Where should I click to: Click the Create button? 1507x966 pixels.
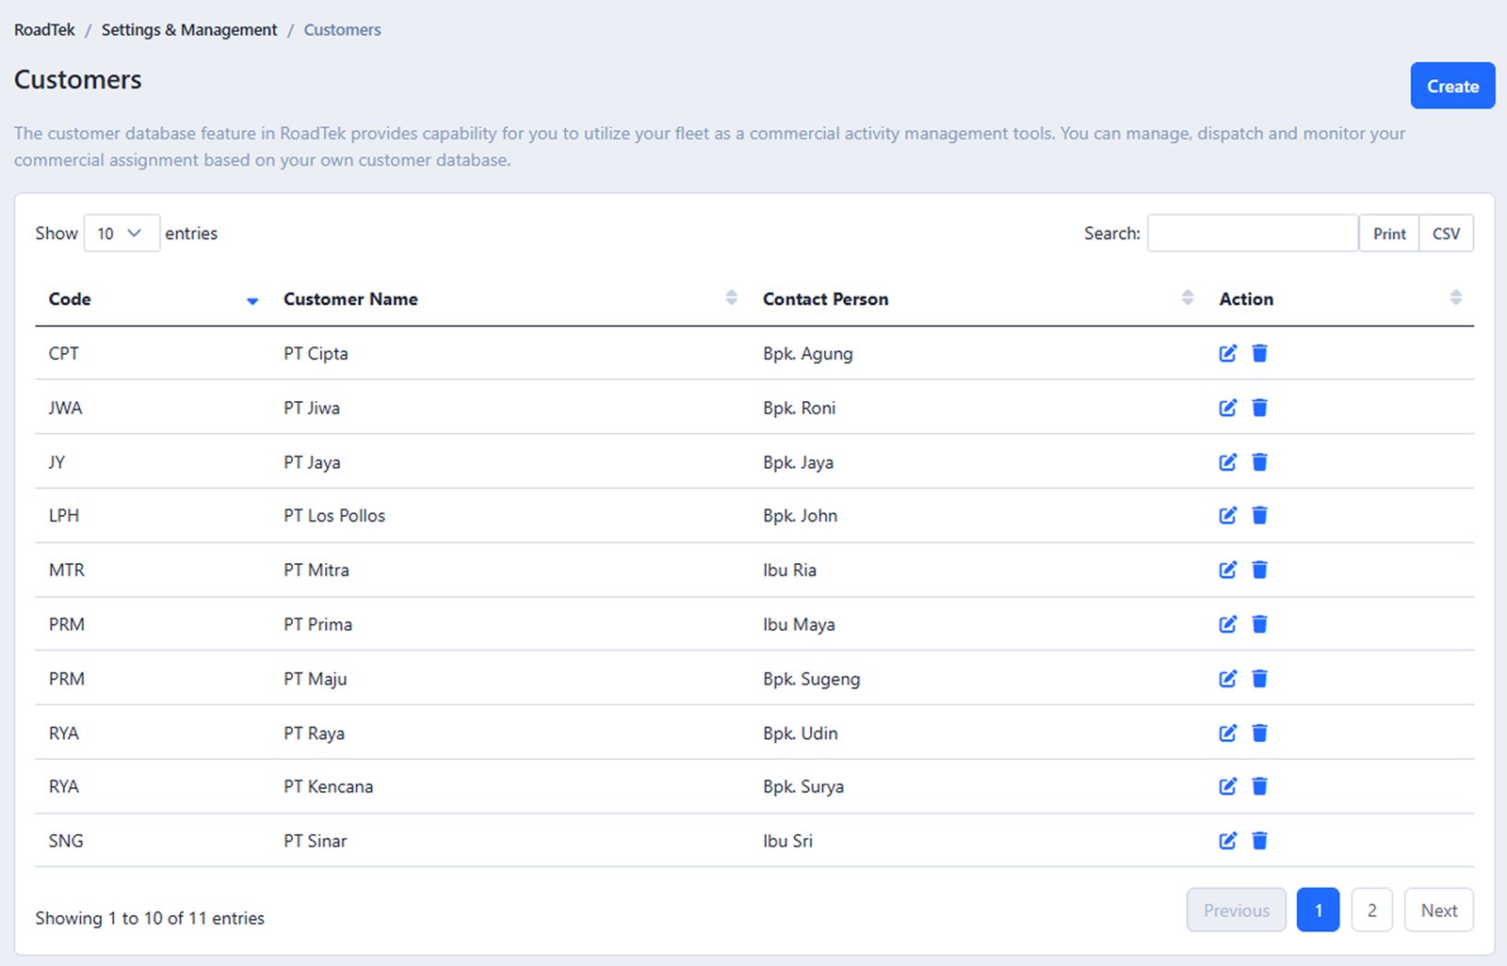[1451, 85]
